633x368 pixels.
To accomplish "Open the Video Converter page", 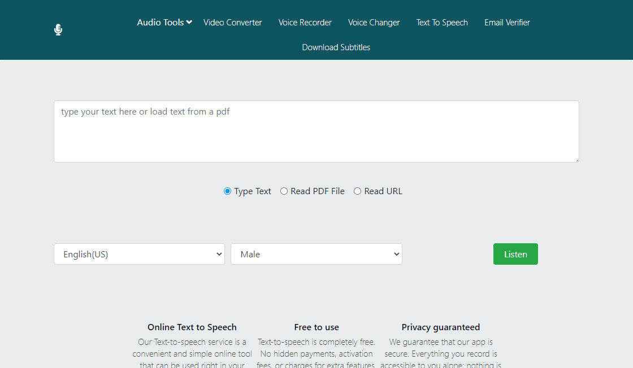I will (232, 23).
